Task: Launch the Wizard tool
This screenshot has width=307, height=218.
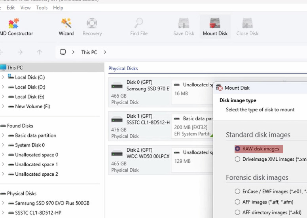Action: 66,27
